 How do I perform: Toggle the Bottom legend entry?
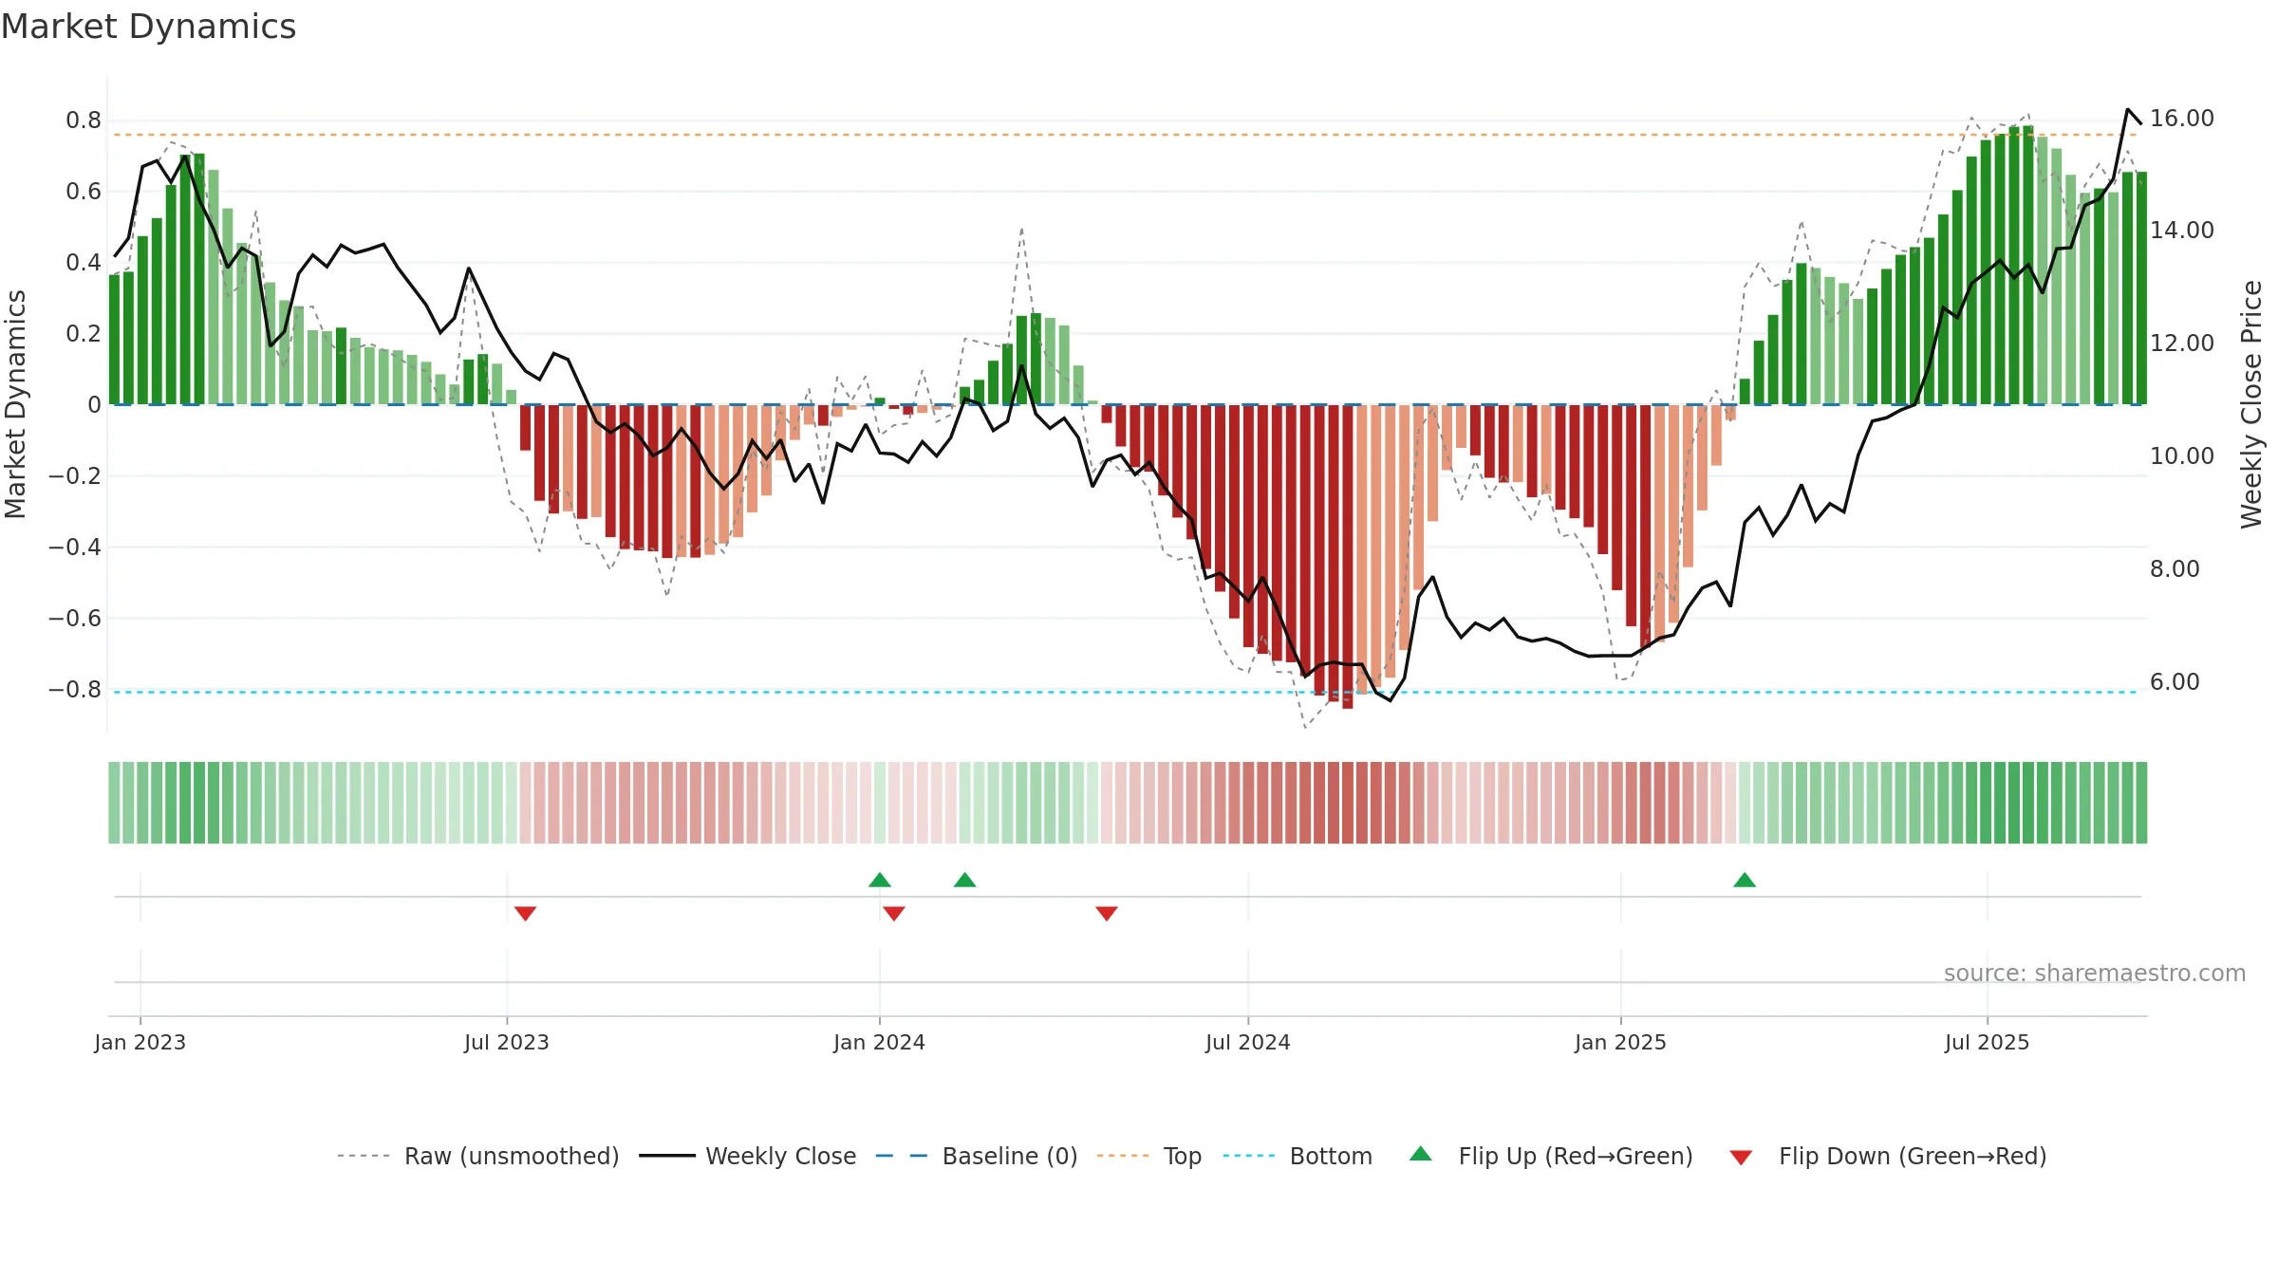pyautogui.click(x=1298, y=1156)
